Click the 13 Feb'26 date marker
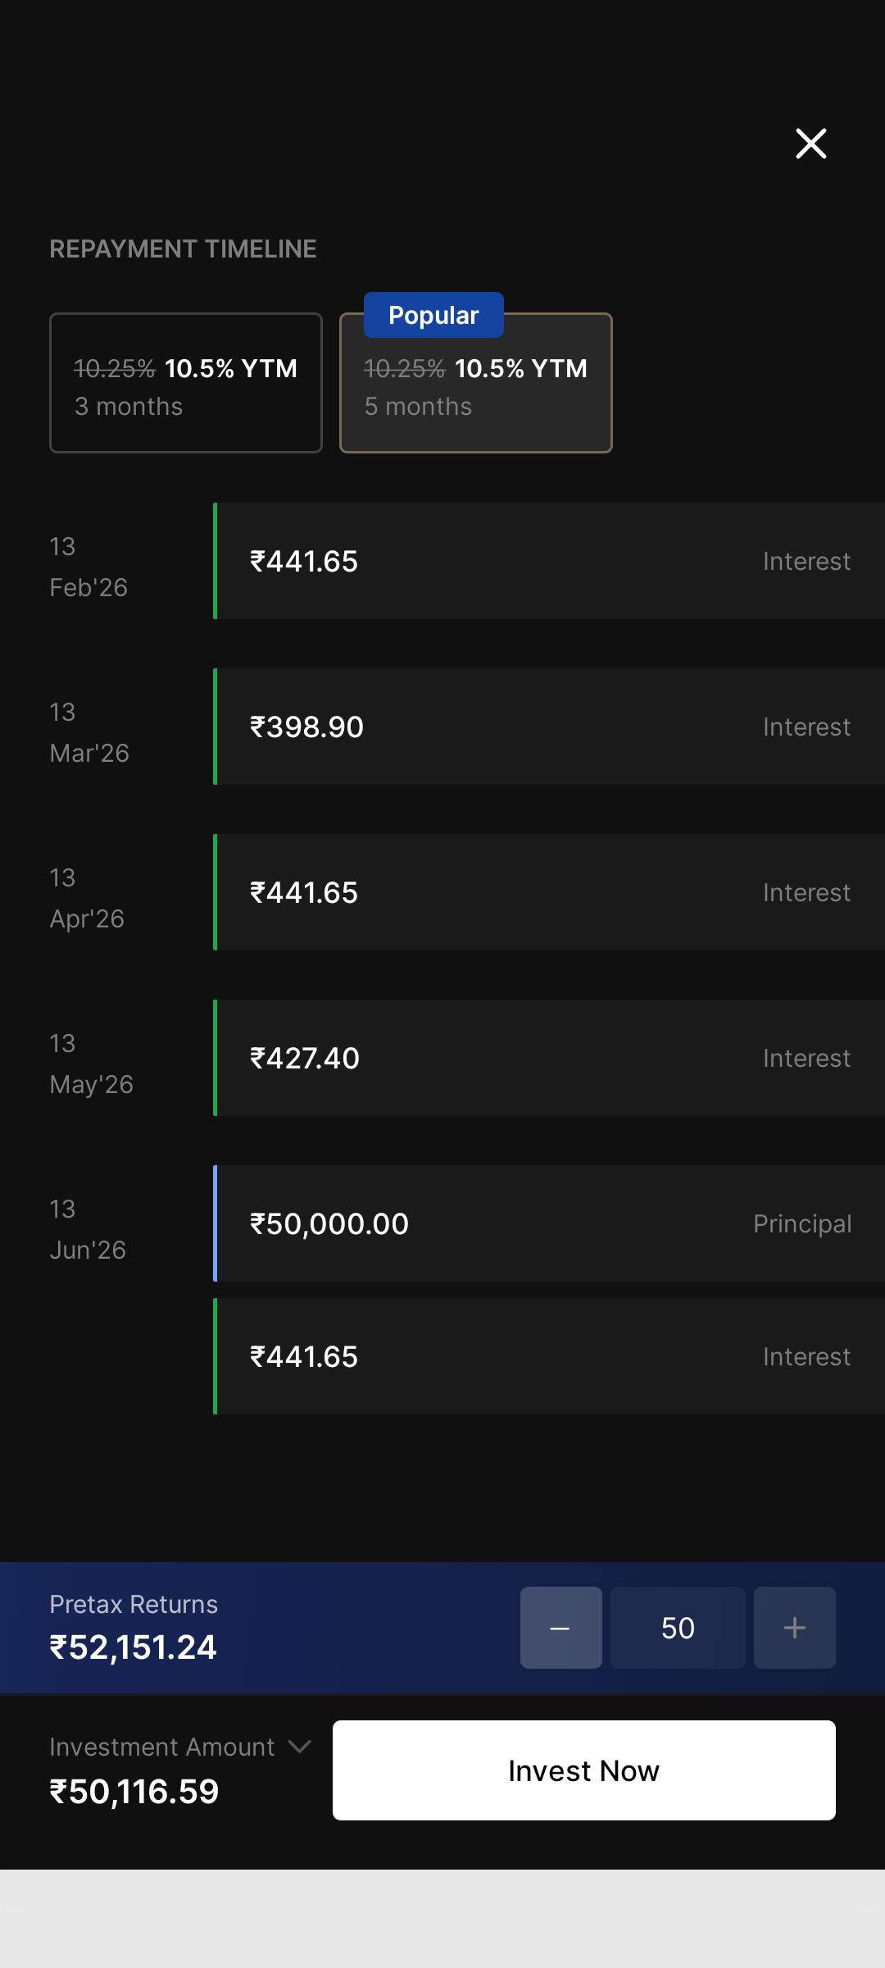Viewport: 885px width, 1968px height. click(x=88, y=567)
